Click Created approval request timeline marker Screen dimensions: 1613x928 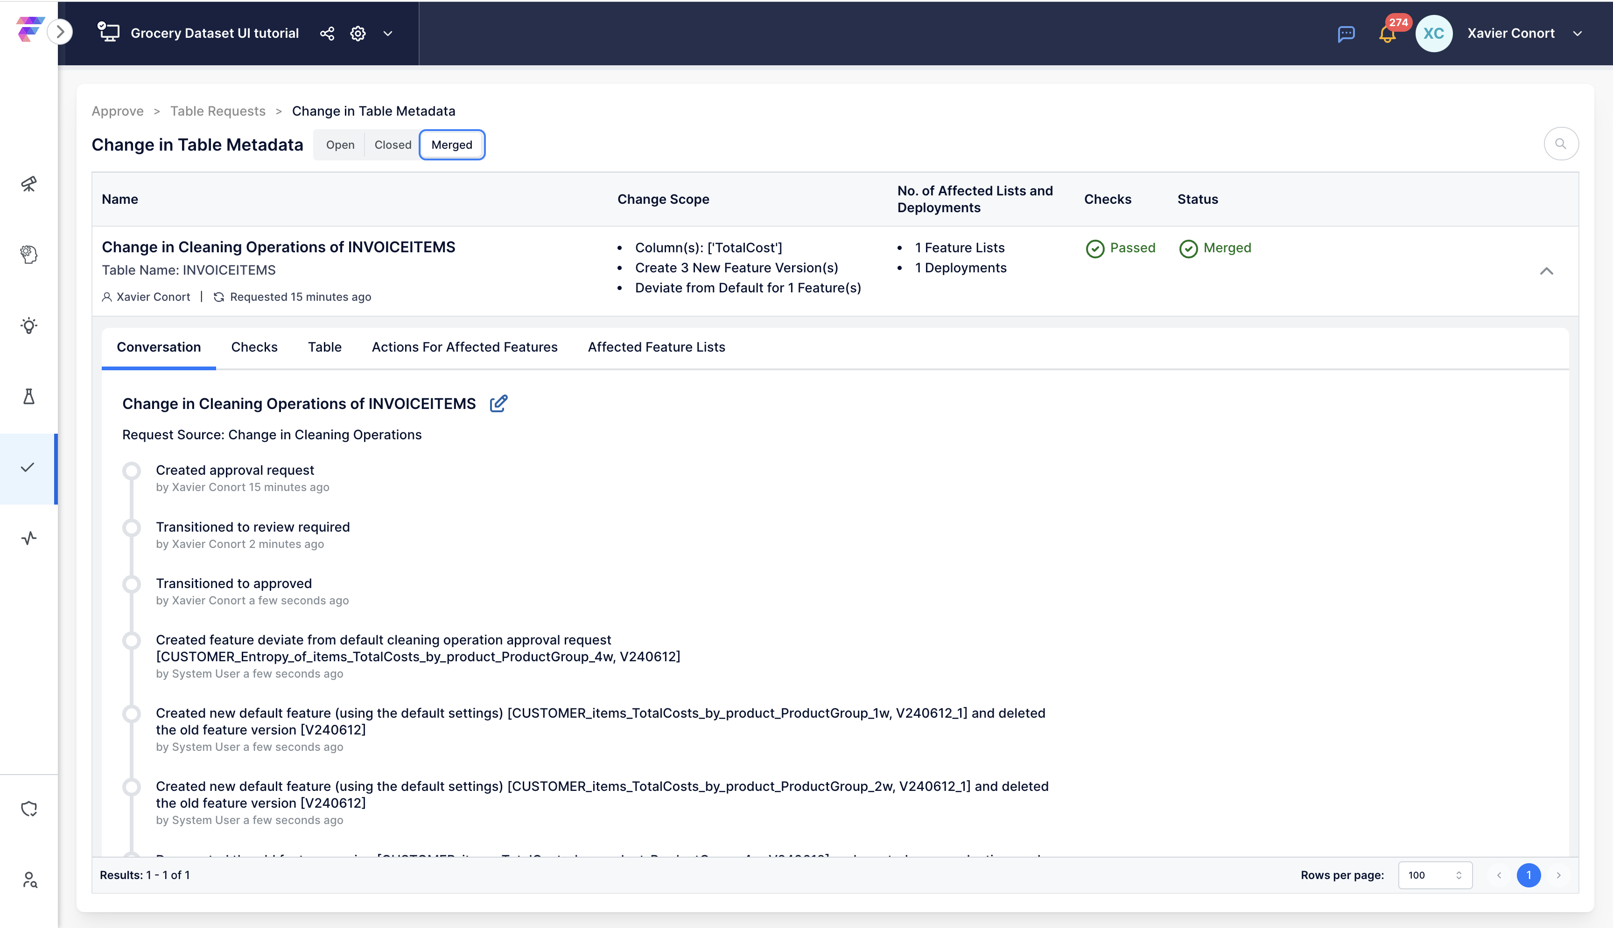coord(132,471)
